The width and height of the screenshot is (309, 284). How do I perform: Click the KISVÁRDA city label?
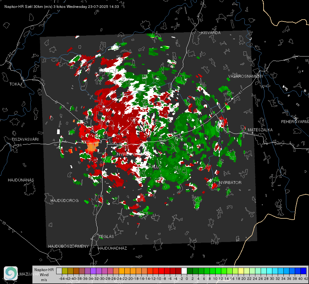211,33
